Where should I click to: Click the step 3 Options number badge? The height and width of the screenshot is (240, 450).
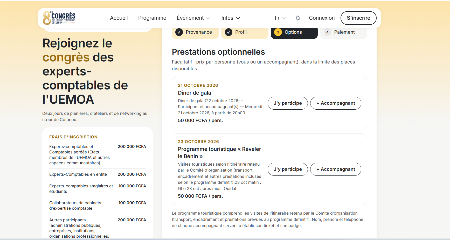(278, 32)
